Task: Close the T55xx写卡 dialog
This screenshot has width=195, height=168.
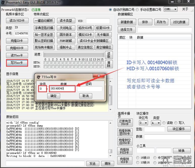Action: coord(99,76)
